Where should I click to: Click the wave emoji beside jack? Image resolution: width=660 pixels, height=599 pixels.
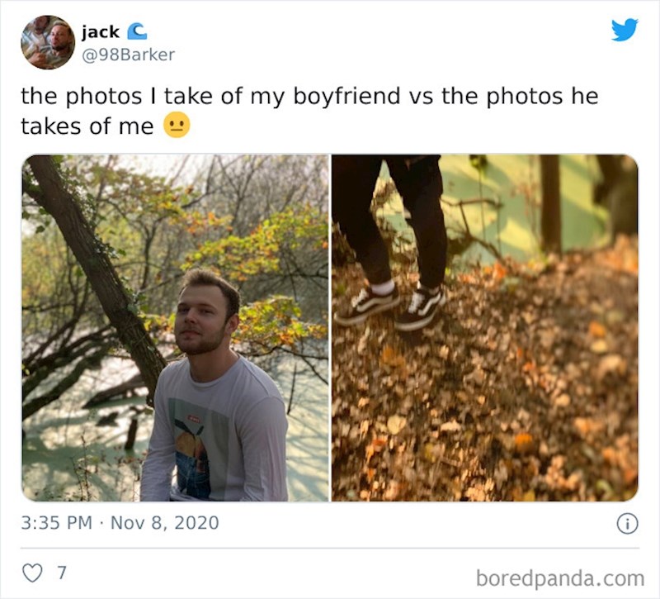tap(136, 32)
